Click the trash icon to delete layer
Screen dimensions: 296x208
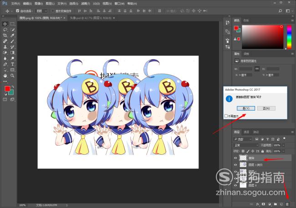pos(287,204)
